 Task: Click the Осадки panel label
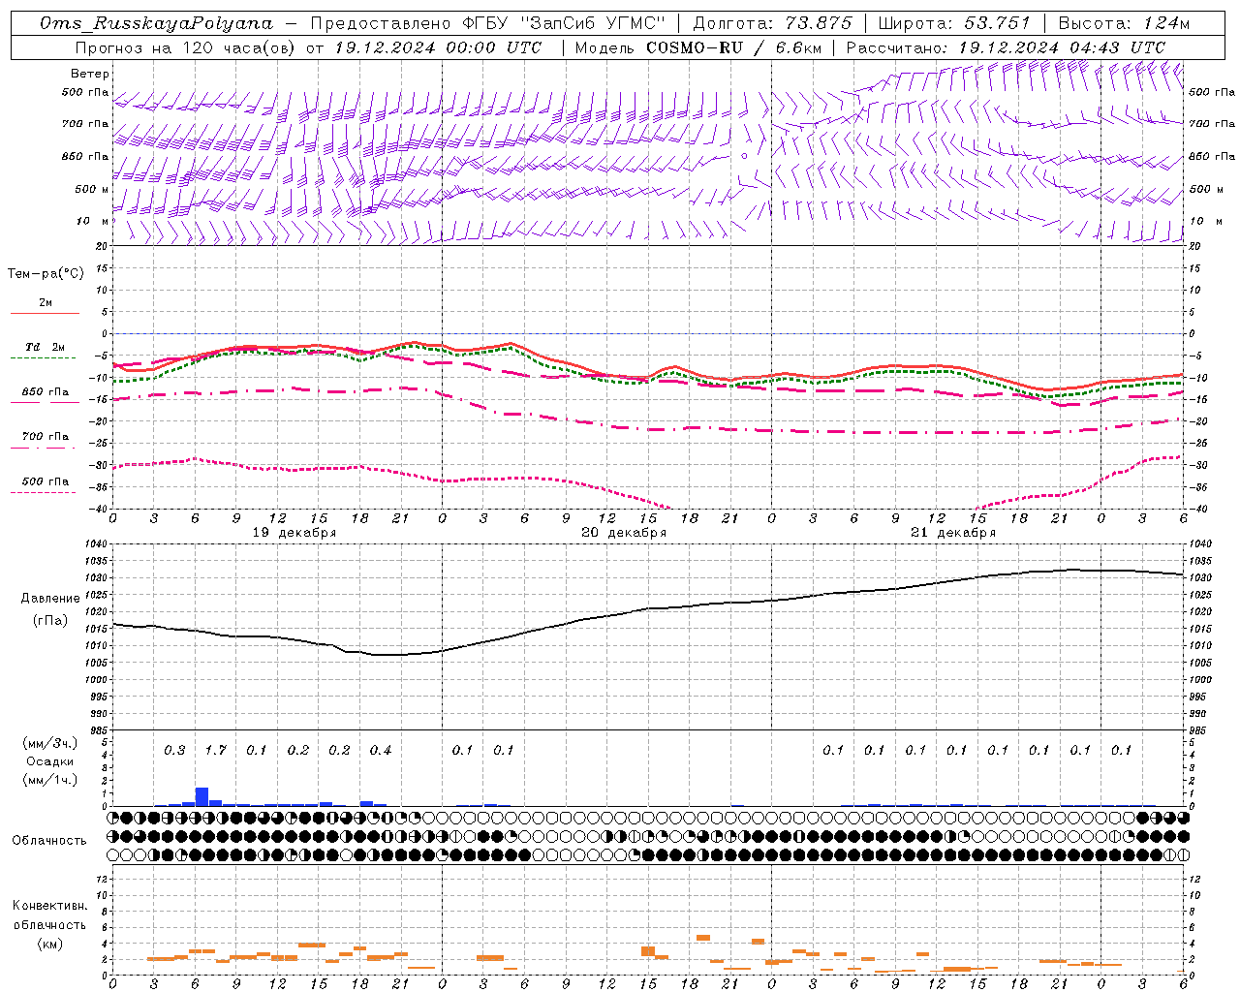49,761
